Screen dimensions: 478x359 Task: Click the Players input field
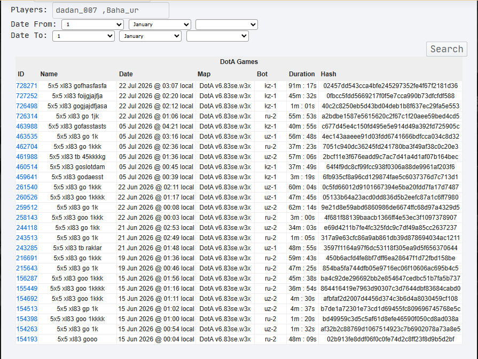pos(111,10)
